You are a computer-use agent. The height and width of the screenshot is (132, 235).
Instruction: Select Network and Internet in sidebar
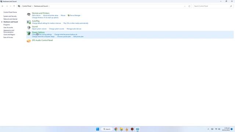tap(11, 19)
